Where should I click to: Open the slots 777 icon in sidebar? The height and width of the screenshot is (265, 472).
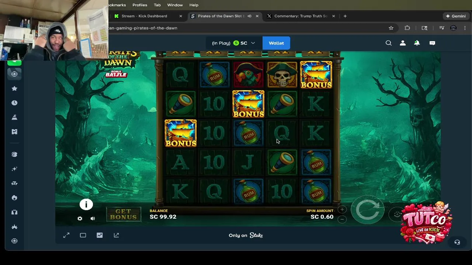(14, 183)
